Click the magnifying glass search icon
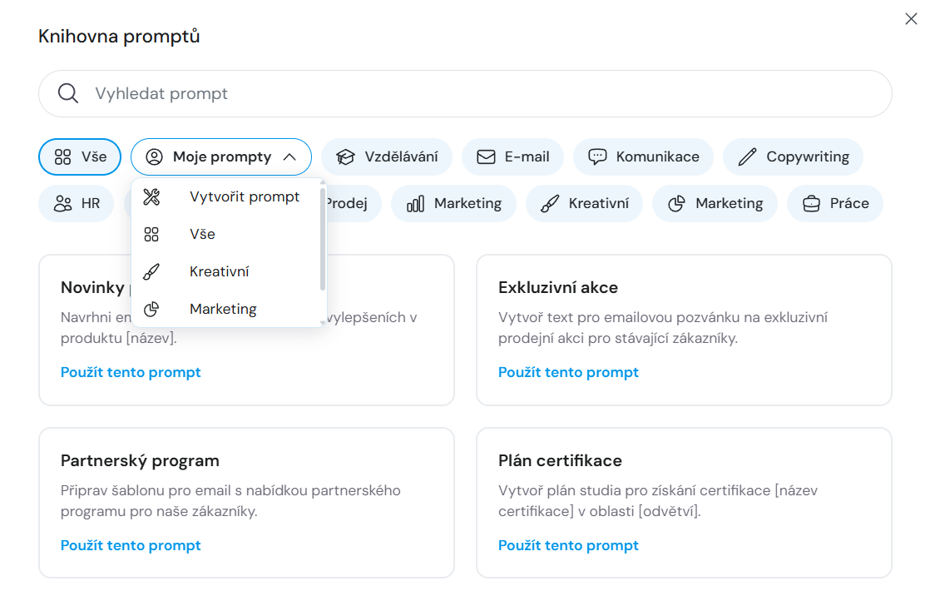 pos(68,93)
